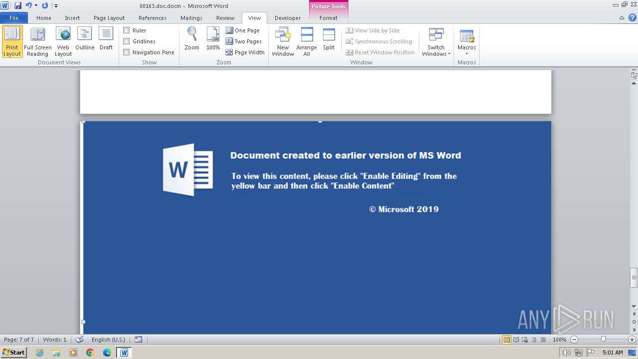This screenshot has height=359, width=638.
Task: Click proofing errors status bar icon
Action: coord(79,340)
